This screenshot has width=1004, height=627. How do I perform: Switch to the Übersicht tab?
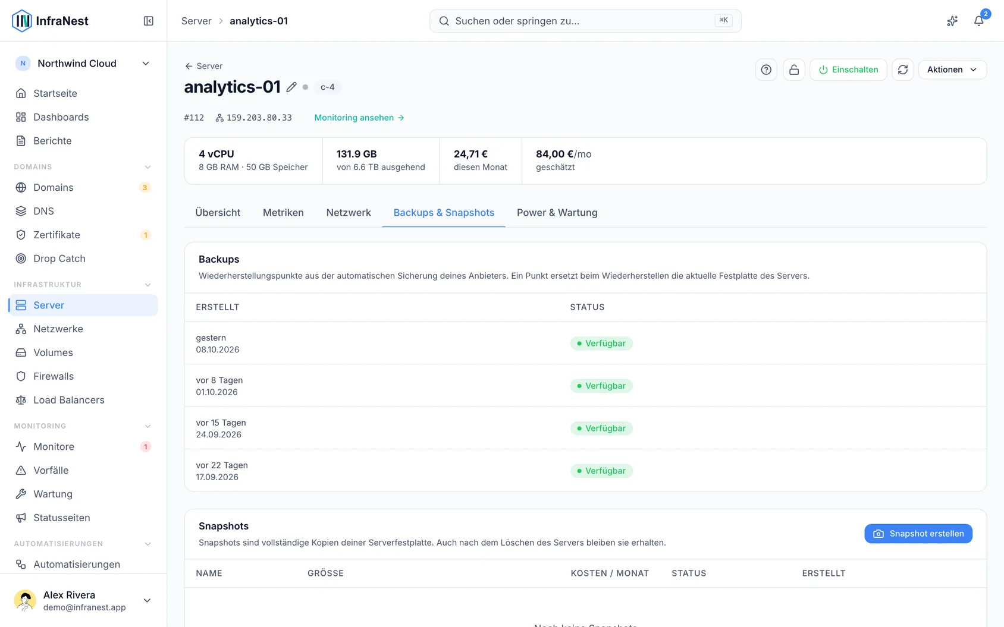click(x=218, y=213)
